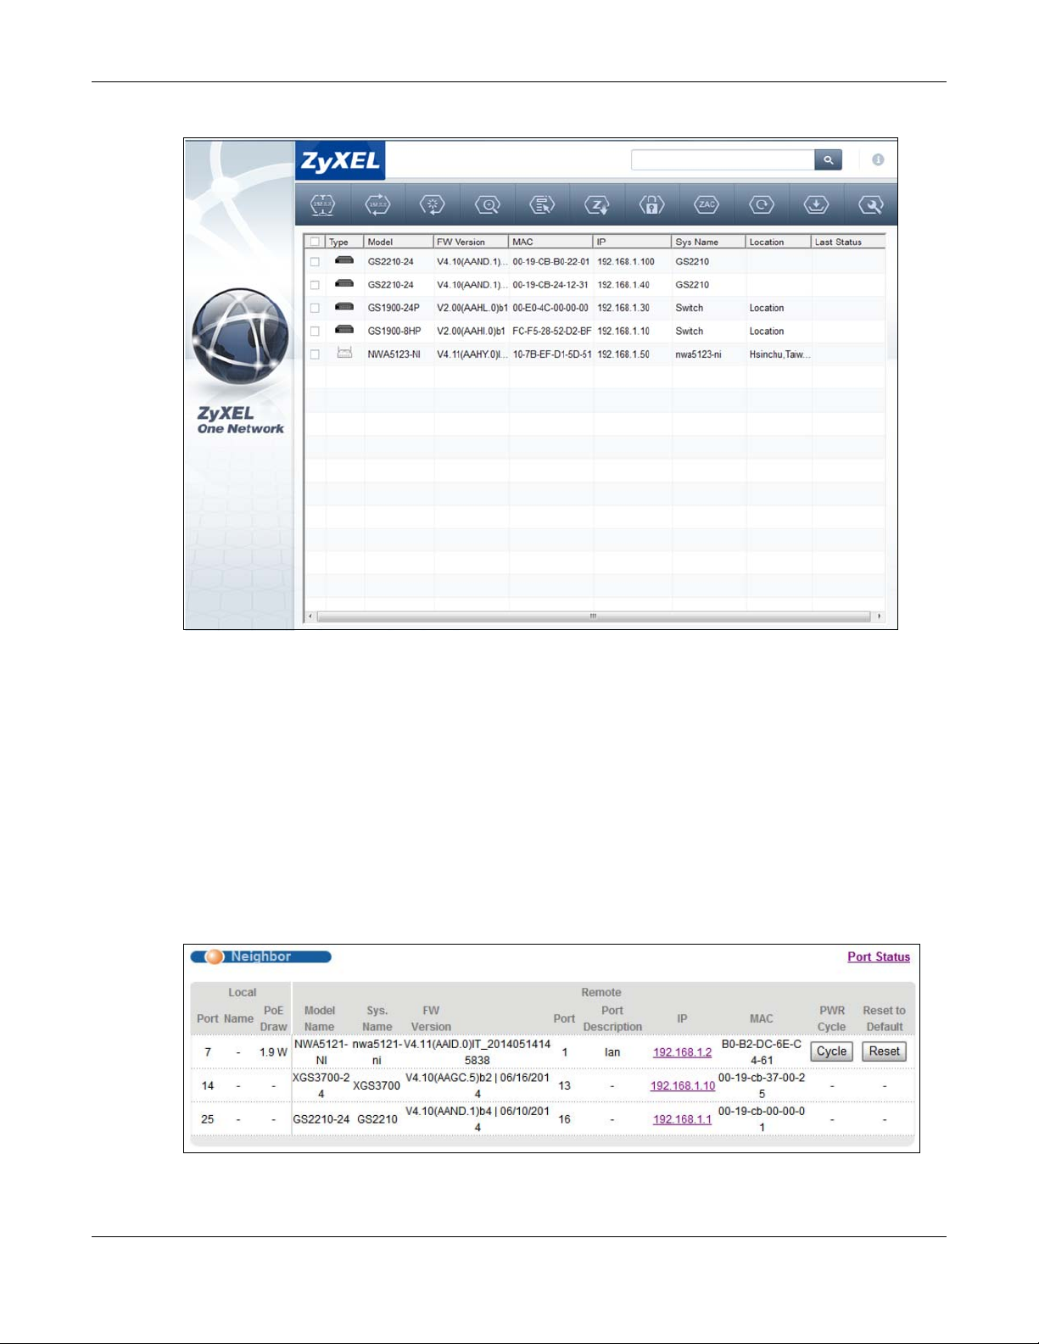Click the Clear and Rescan refresh icon

762,204
